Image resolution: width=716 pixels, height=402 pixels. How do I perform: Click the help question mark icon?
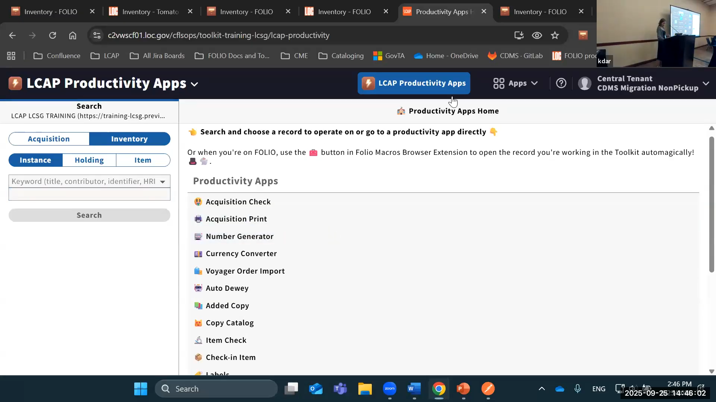[561, 83]
